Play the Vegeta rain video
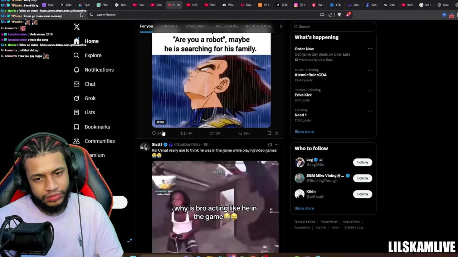Screen dimensions: 458x257 coord(211,91)
